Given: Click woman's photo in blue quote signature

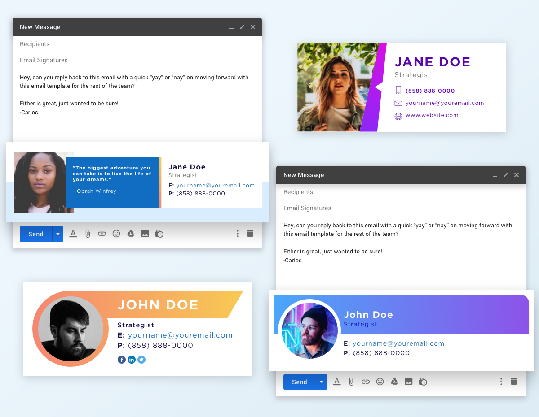Looking at the screenshot, I should 40,182.
